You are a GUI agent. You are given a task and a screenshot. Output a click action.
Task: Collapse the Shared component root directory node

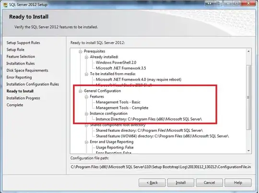86,125
